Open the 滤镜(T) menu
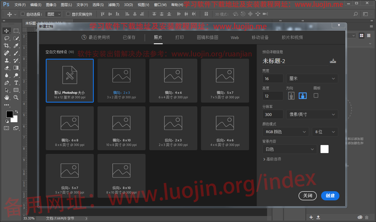Screen dimensions: 376x222 (x=114, y=5)
